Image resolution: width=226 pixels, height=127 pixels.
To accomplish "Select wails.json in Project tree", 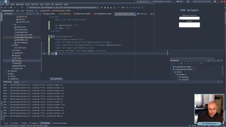I will pyautogui.click(x=18, y=68).
